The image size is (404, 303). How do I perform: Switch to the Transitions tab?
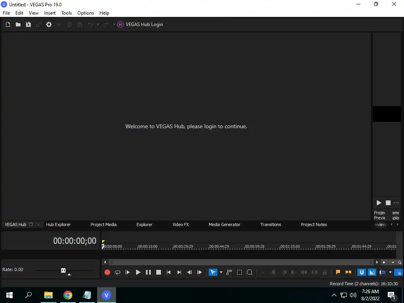pos(271,224)
